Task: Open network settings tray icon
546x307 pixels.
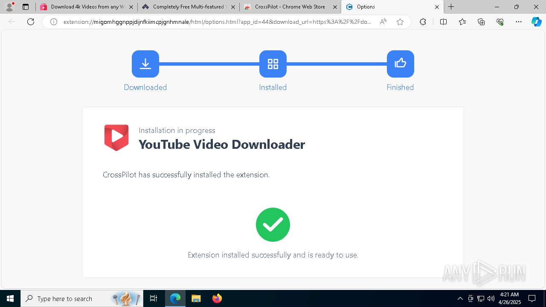Action: pyautogui.click(x=481, y=298)
